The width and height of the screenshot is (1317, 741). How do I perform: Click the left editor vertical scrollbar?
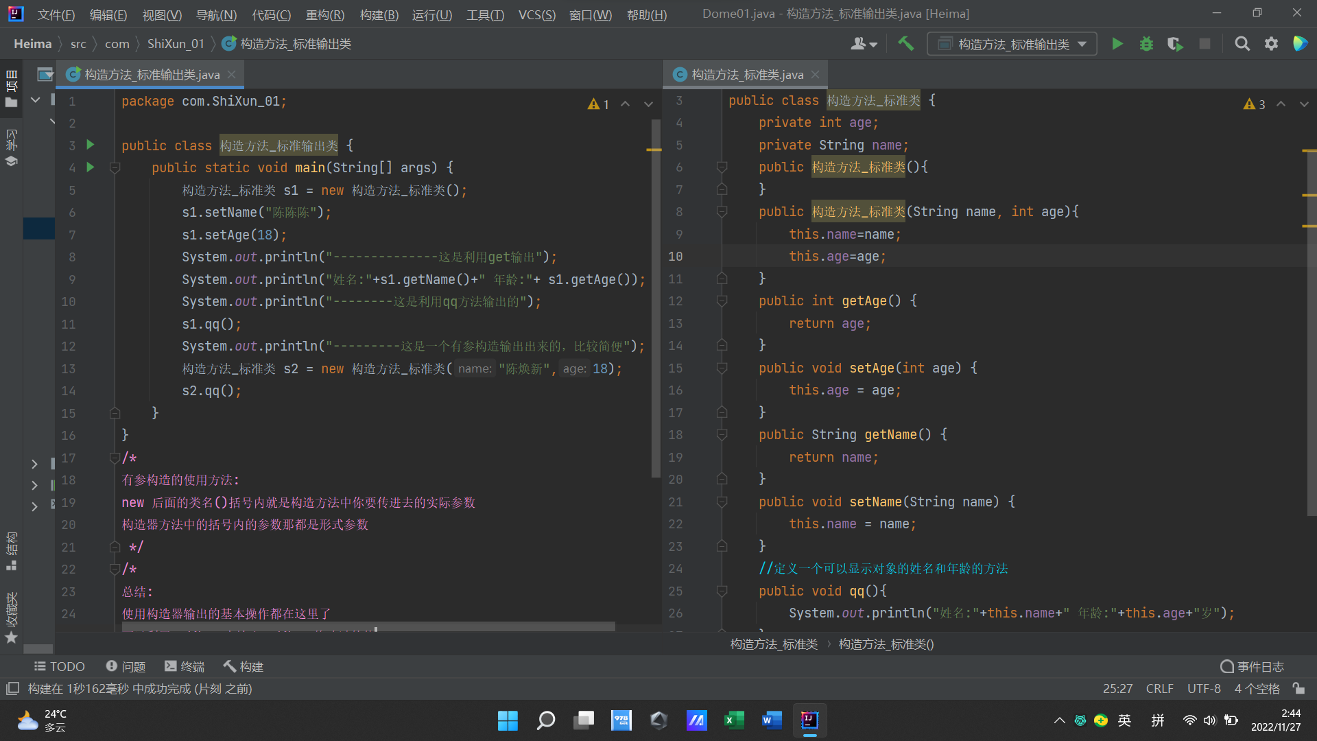coord(655,298)
